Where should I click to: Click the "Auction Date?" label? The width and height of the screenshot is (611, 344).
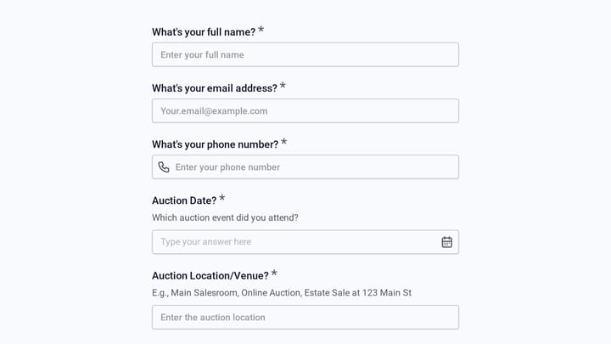click(184, 200)
